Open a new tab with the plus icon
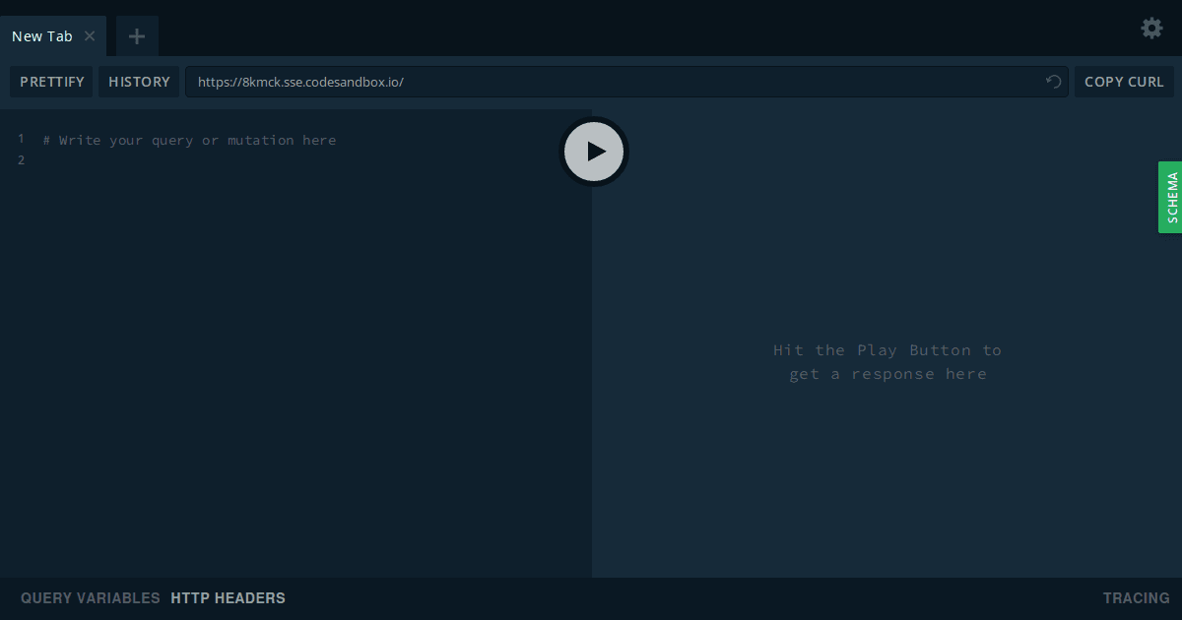The height and width of the screenshot is (620, 1182). coord(136,35)
